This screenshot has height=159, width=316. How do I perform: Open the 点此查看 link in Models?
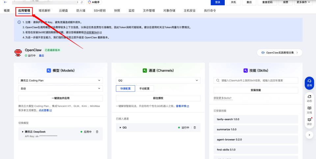coord(45,110)
